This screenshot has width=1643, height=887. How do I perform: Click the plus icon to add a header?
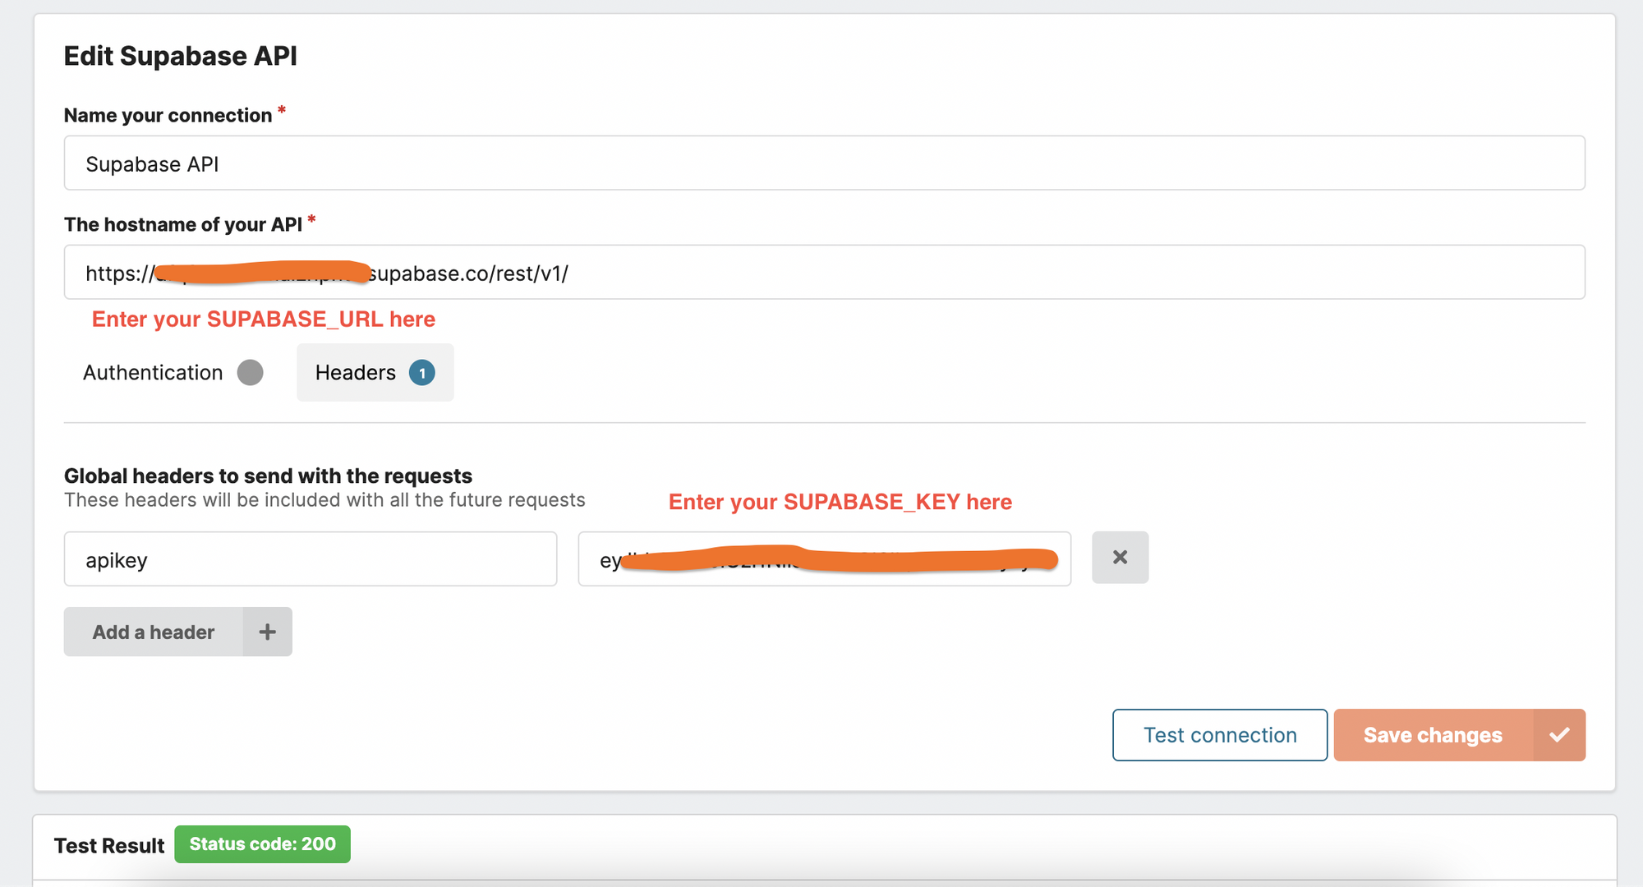(266, 632)
